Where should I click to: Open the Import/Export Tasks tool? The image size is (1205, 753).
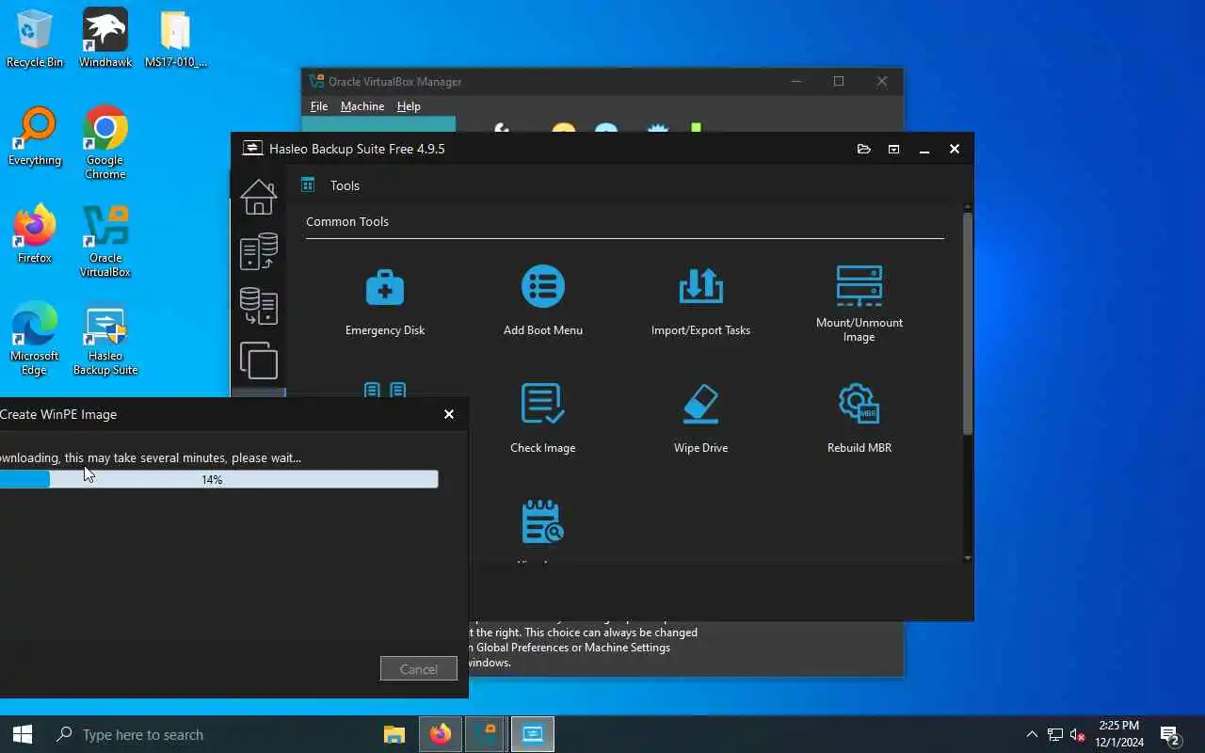coord(700,301)
